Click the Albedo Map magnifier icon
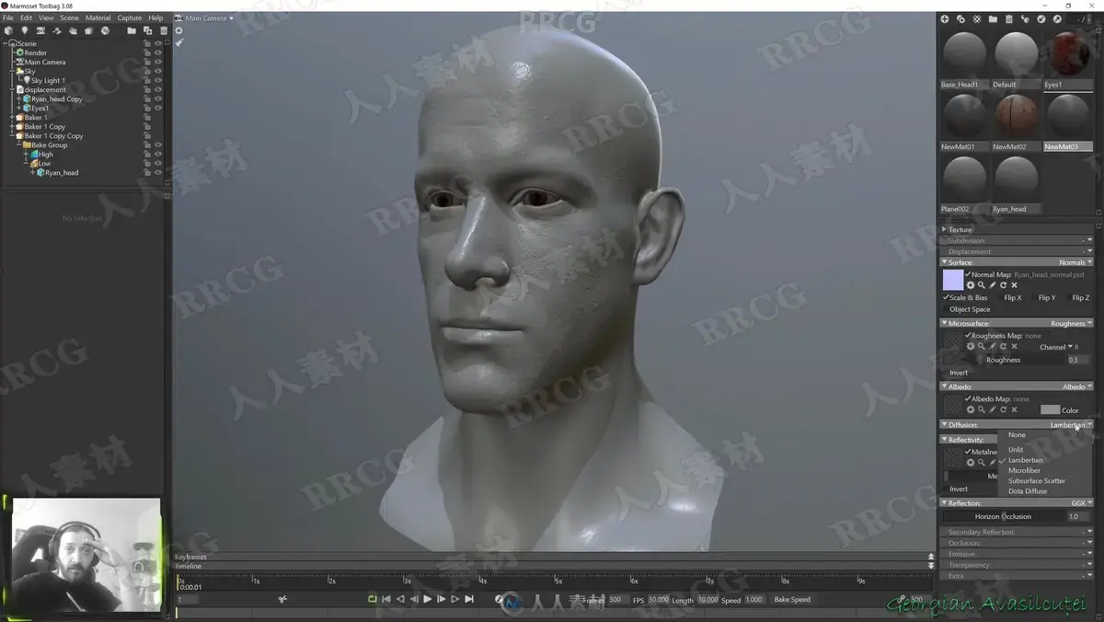Screen dimensions: 1104x622 982,409
